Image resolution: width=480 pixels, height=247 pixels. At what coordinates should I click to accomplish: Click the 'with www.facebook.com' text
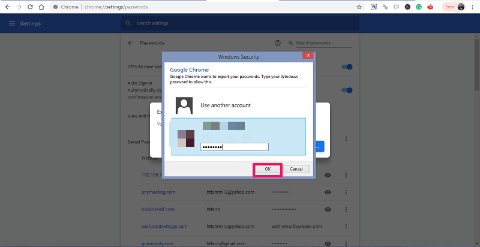[x=296, y=227]
